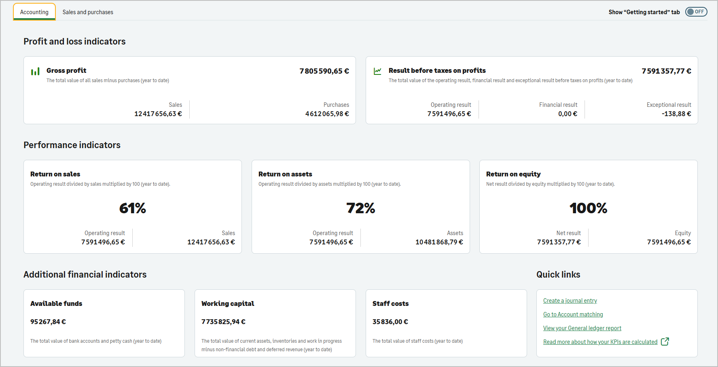
Task: Select the Working capital card
Action: pos(275,323)
